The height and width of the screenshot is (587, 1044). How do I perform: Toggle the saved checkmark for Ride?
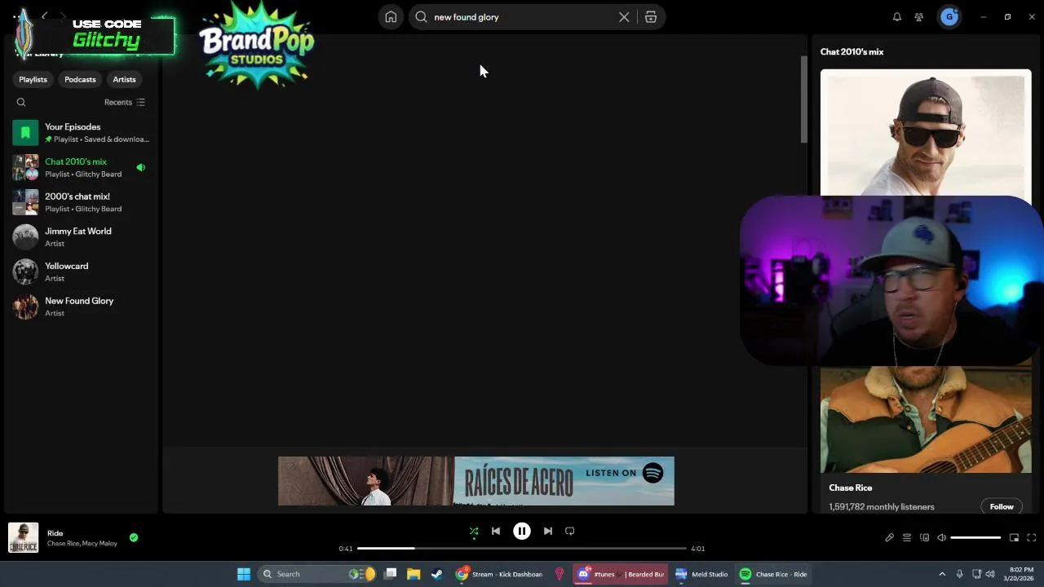click(x=134, y=537)
